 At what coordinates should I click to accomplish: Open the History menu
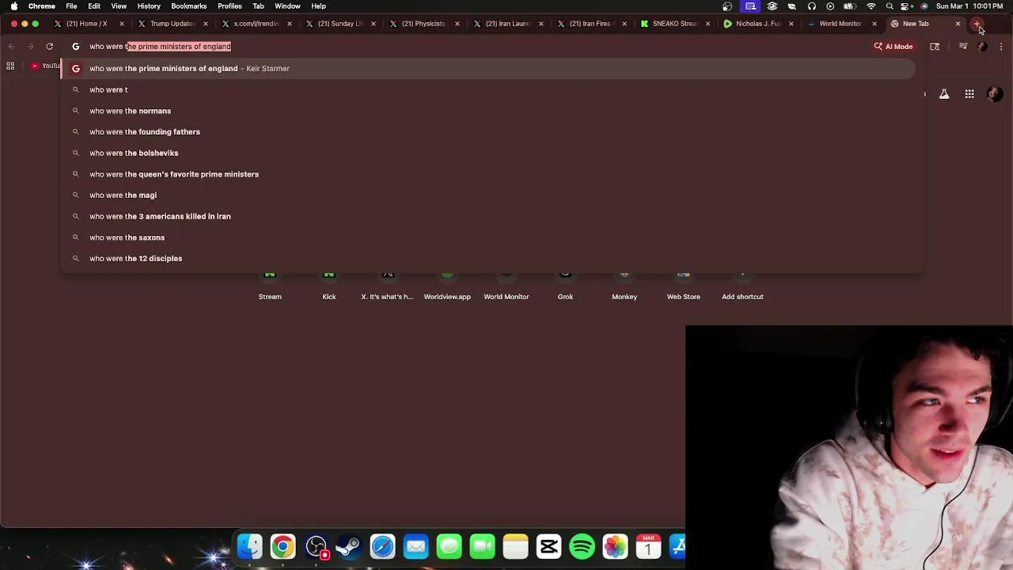(149, 6)
